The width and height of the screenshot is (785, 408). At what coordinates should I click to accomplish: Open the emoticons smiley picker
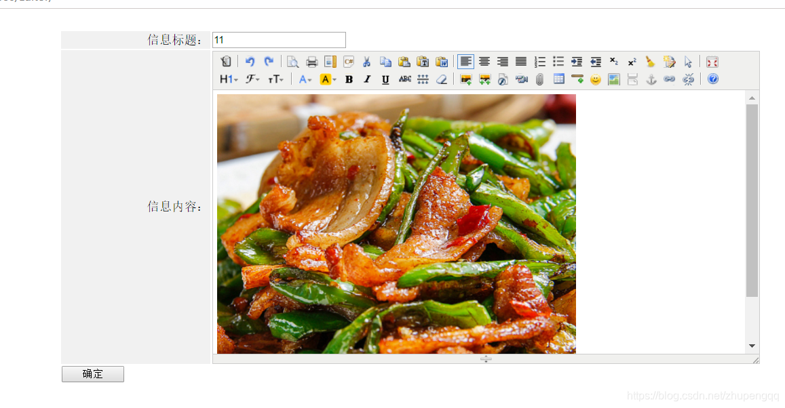pos(595,79)
